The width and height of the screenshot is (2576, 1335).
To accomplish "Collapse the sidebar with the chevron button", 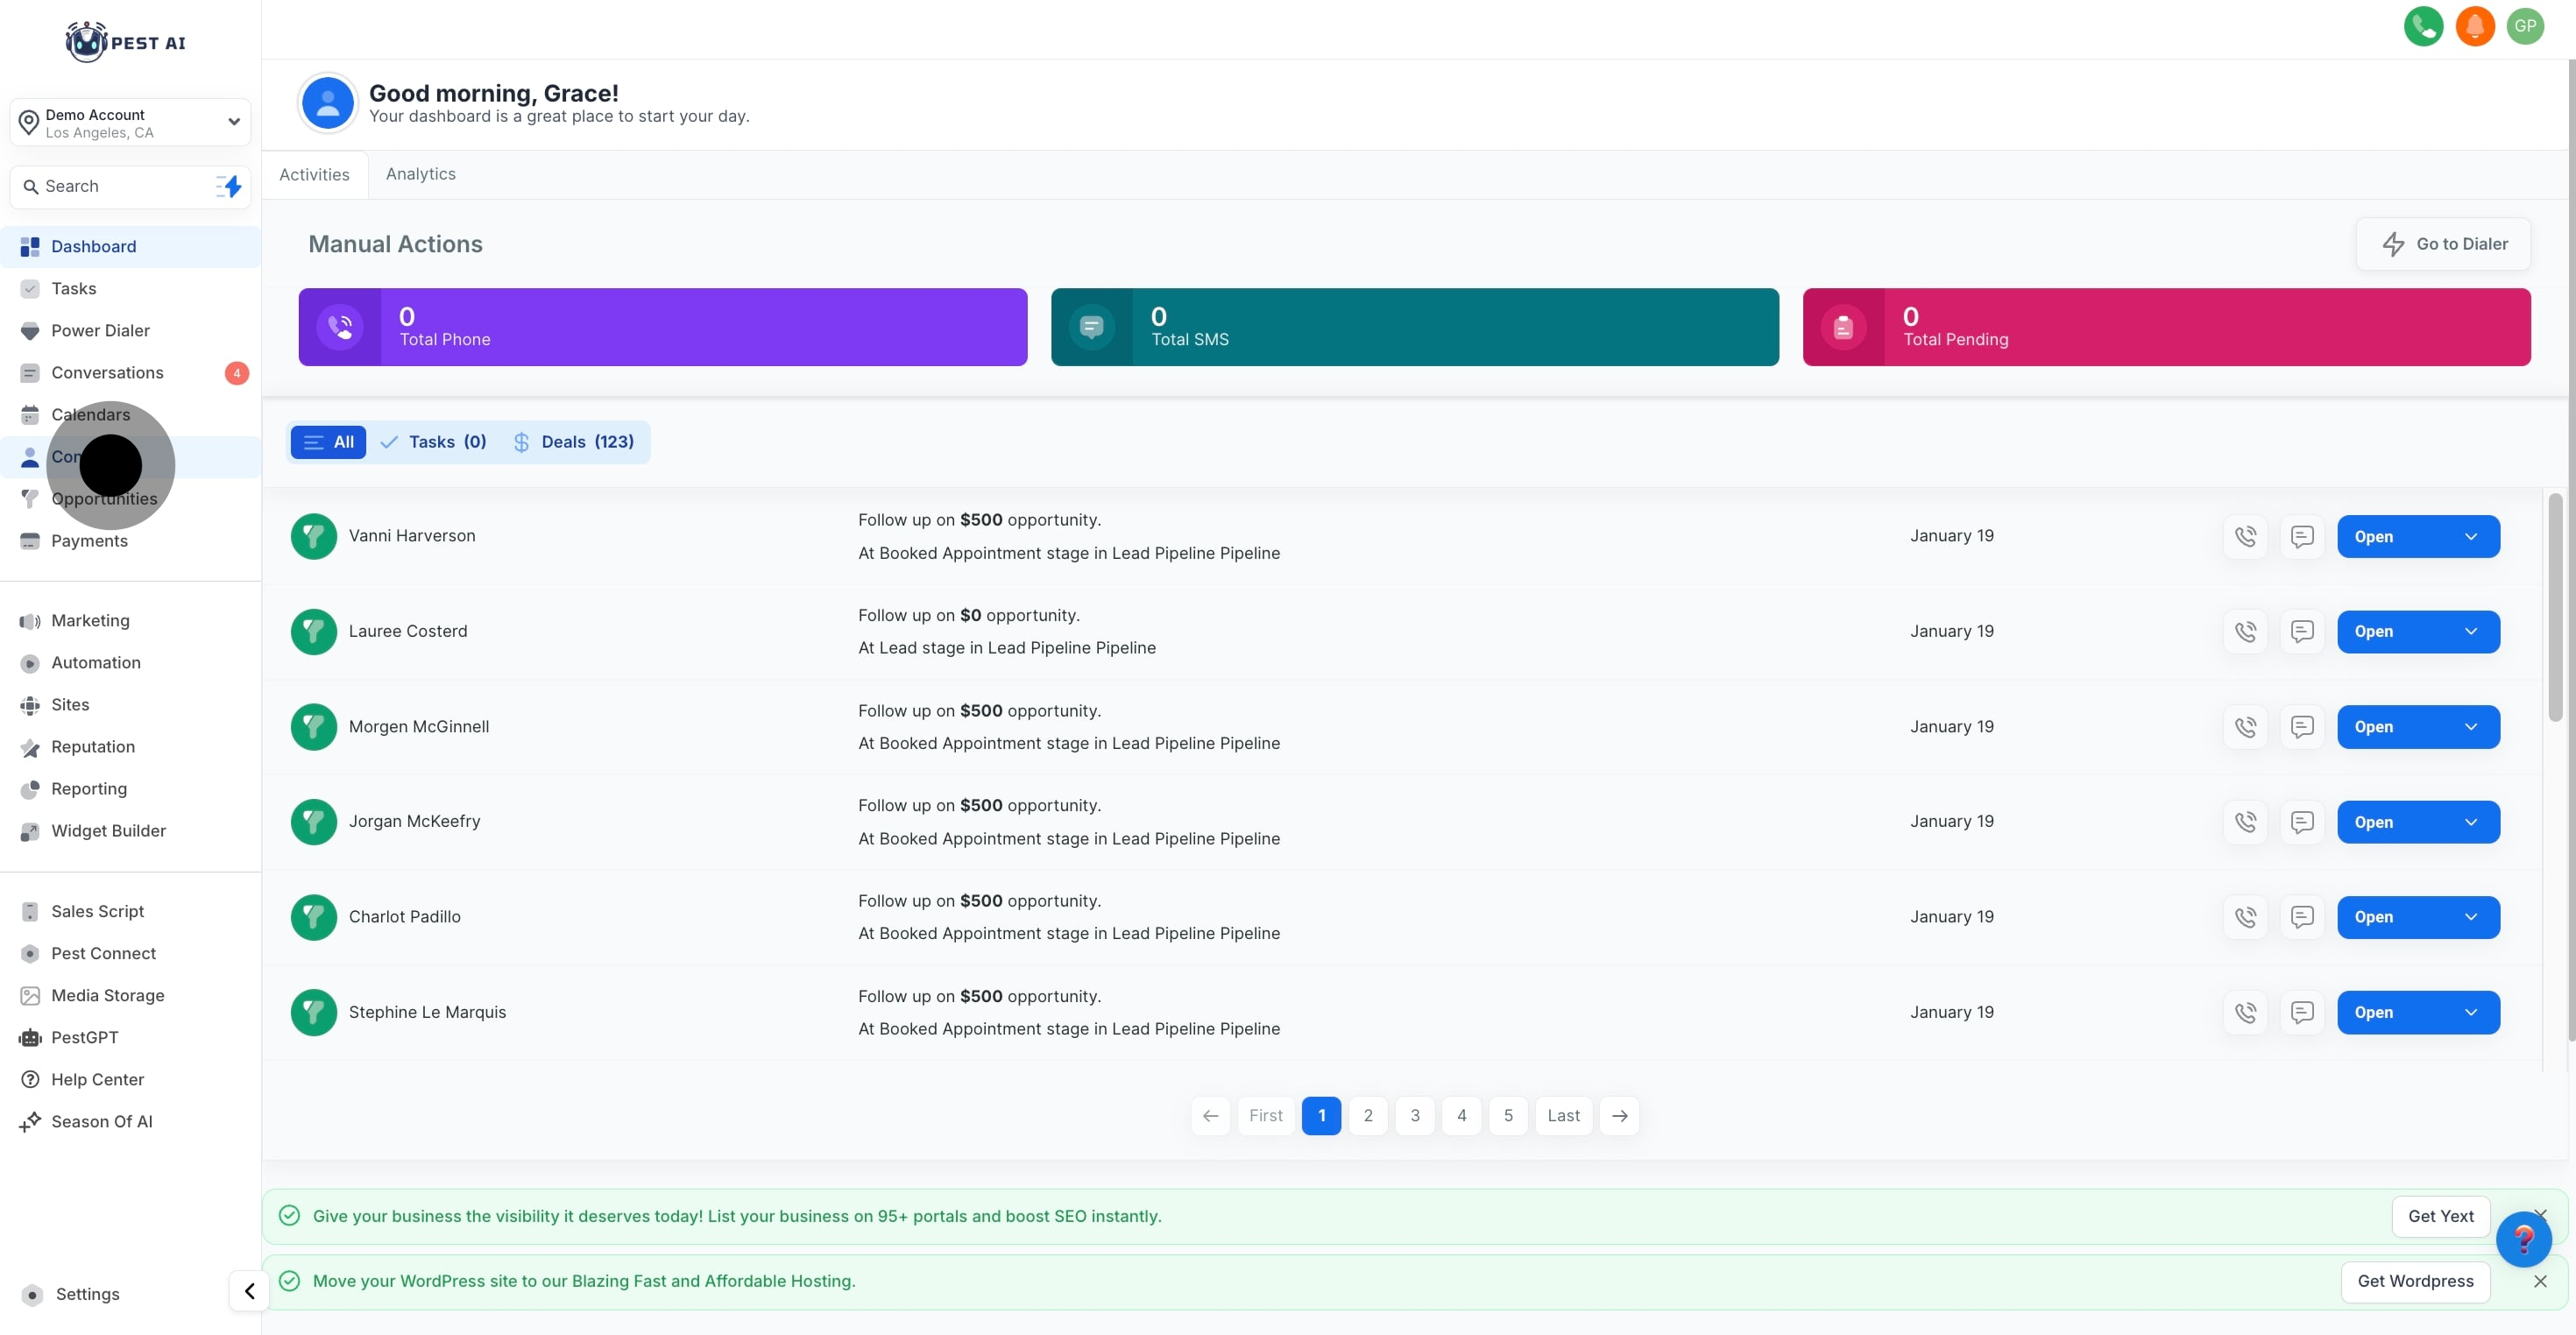I will click(249, 1291).
